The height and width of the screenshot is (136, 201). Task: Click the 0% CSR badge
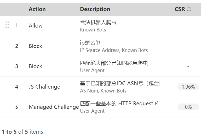click(188, 107)
